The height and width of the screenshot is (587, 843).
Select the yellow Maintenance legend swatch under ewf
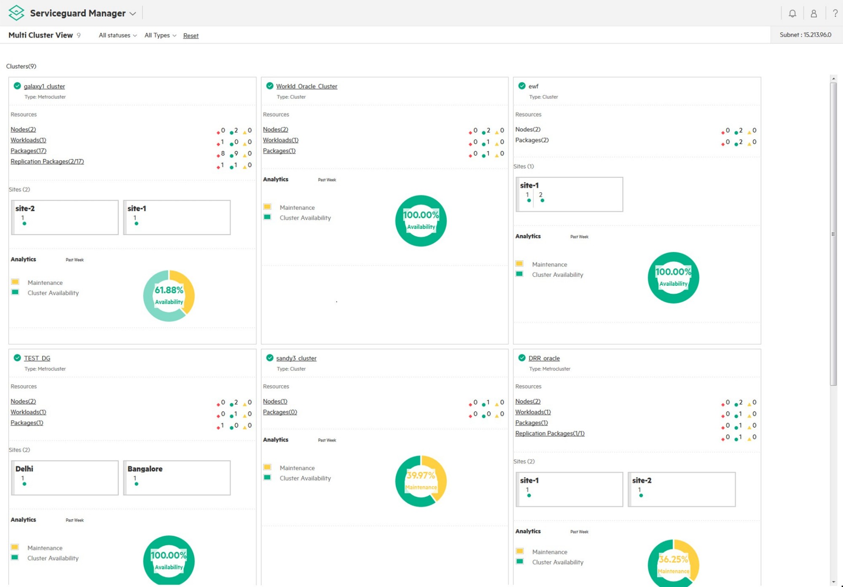click(x=520, y=263)
